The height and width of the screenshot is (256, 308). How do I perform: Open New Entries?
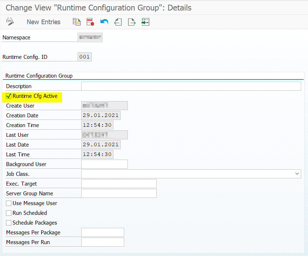click(x=43, y=22)
